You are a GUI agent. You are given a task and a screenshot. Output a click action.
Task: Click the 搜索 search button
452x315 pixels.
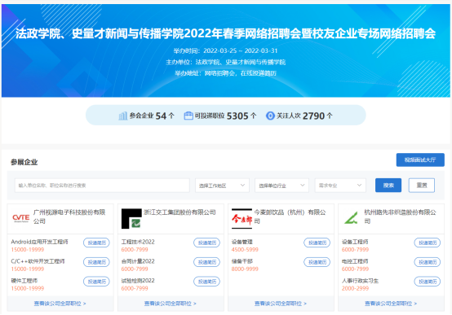coord(388,186)
